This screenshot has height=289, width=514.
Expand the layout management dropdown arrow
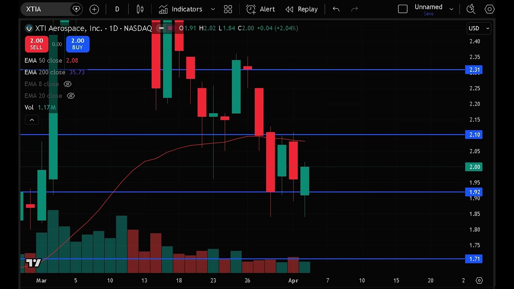point(451,9)
